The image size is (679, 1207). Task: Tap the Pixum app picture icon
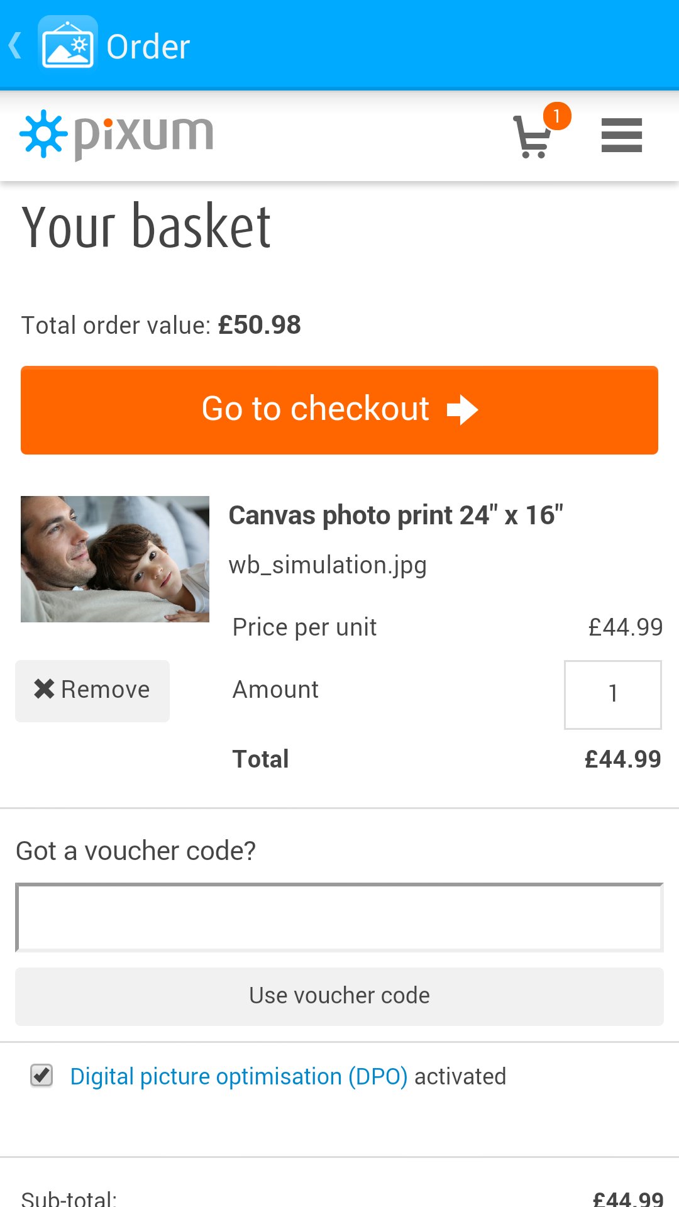(67, 45)
